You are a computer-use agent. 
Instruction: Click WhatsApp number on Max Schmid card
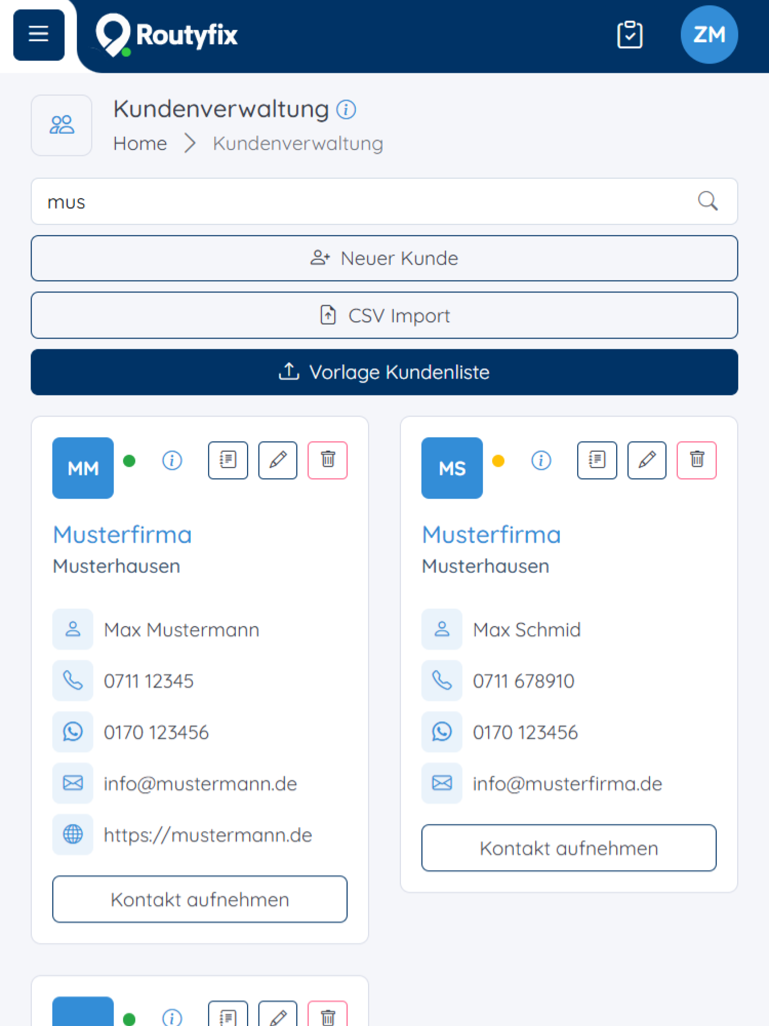(525, 732)
